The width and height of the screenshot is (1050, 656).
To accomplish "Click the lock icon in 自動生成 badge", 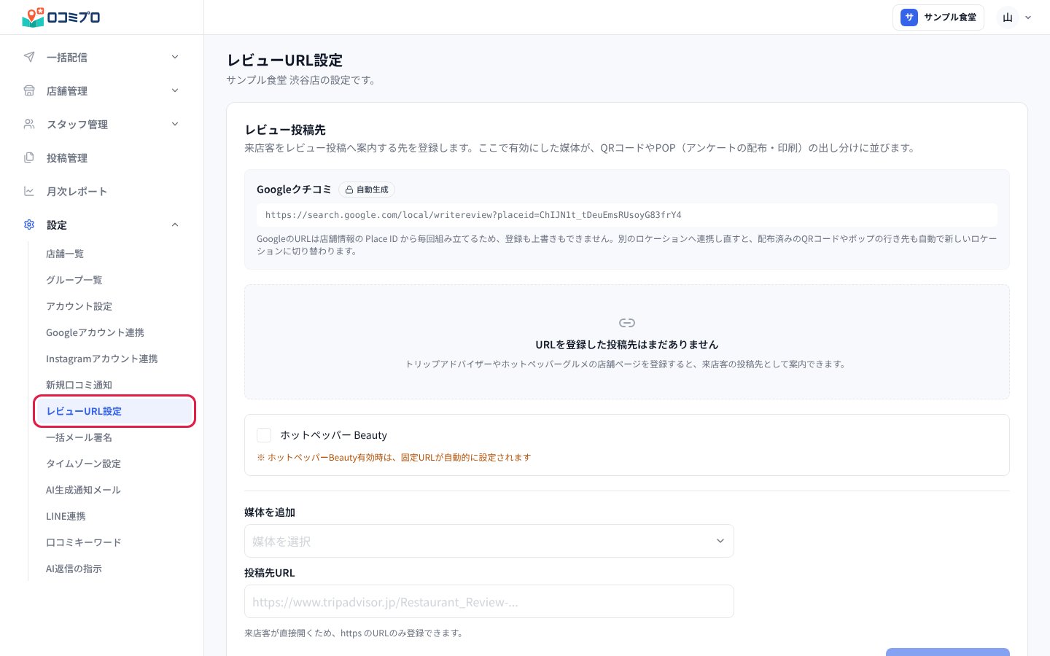I will [349, 190].
